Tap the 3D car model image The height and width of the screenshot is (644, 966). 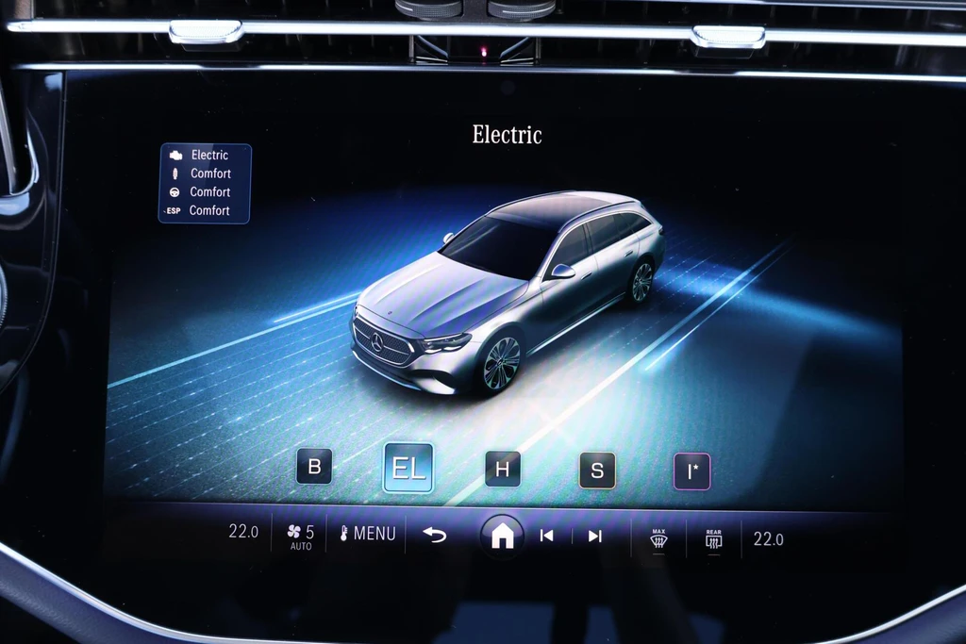(x=508, y=293)
